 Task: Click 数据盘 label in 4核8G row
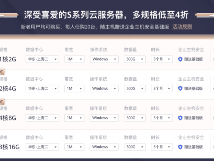coord(130,108)
